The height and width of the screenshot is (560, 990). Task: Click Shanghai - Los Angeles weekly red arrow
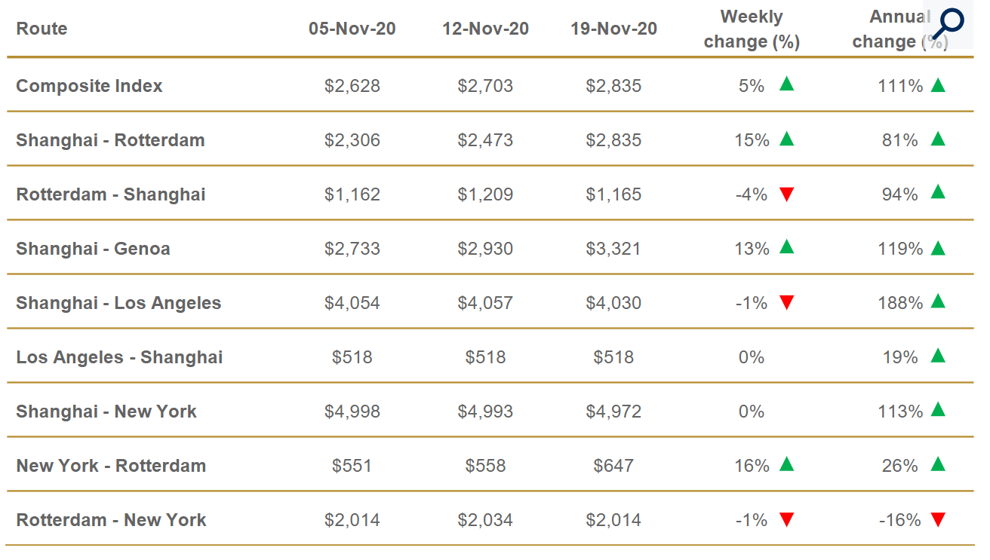coord(787,303)
